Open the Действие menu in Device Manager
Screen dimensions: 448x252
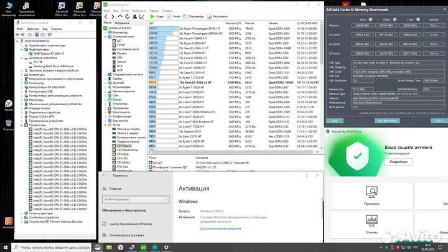(33, 29)
